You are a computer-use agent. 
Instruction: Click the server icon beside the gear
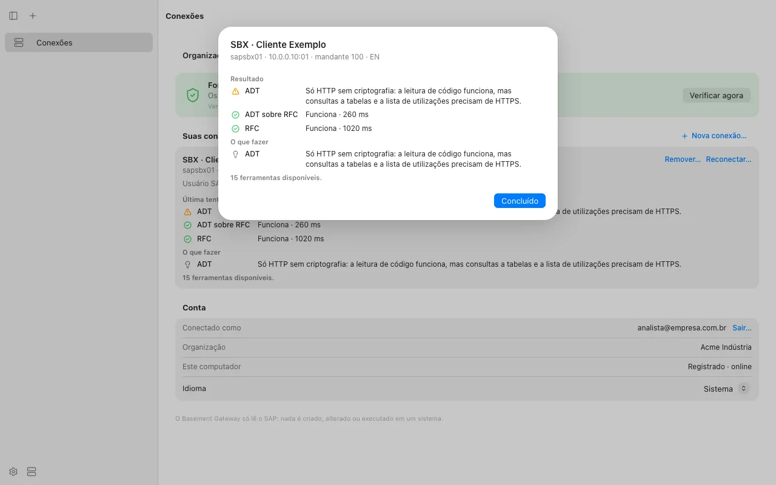point(32,472)
